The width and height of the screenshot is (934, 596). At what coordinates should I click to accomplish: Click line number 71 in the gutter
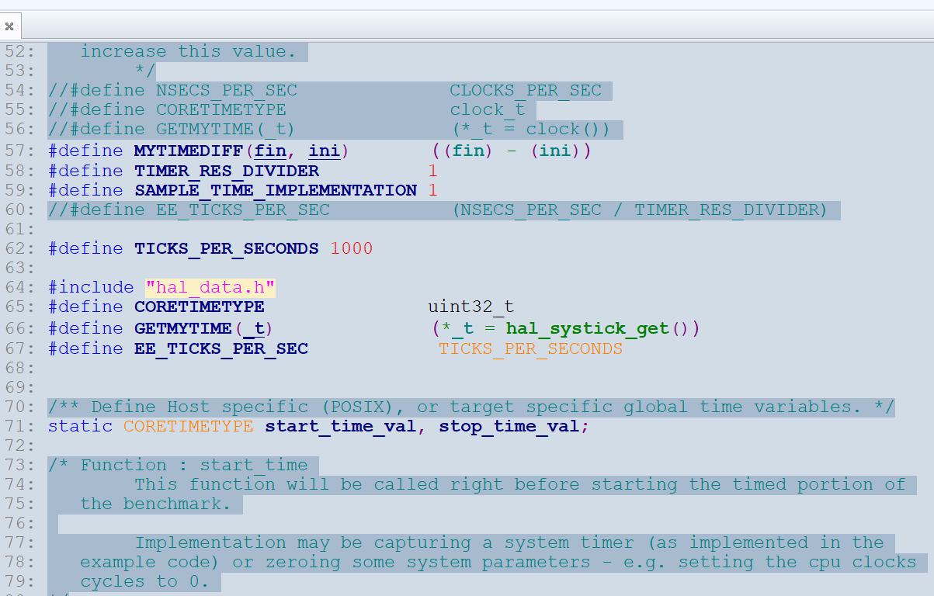click(x=19, y=427)
